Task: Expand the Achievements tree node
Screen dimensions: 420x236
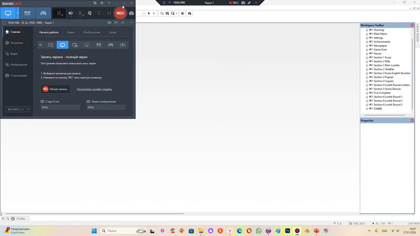Action: (367, 42)
